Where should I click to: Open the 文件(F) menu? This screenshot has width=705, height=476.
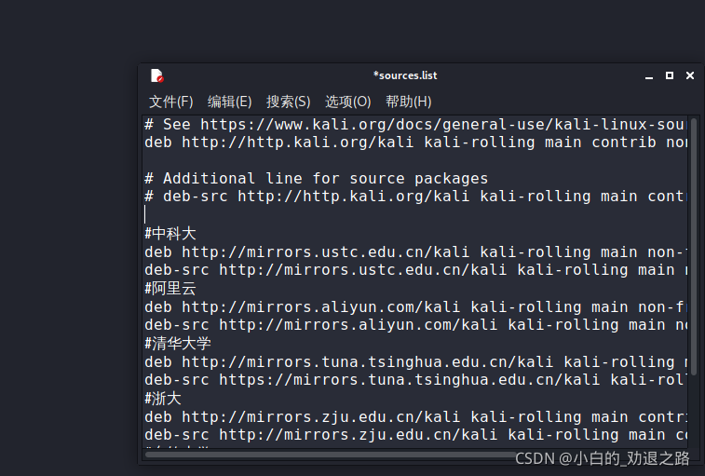point(170,102)
